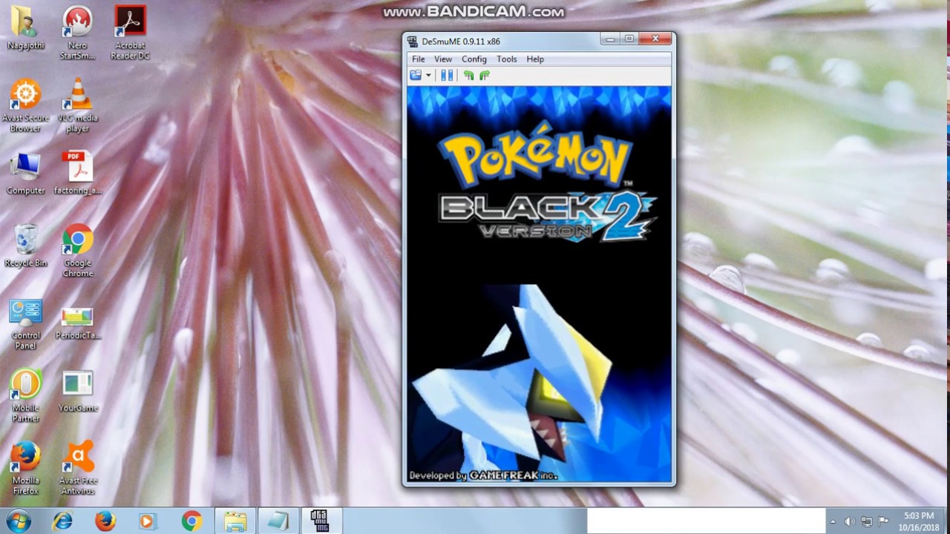
Task: Click the DeSmuME title bar app icon
Action: (x=413, y=42)
